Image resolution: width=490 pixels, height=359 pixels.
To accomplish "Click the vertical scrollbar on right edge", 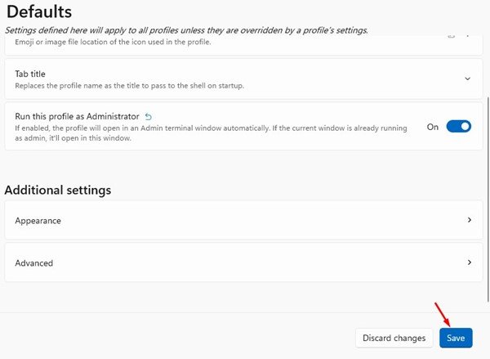I will 487,164.
